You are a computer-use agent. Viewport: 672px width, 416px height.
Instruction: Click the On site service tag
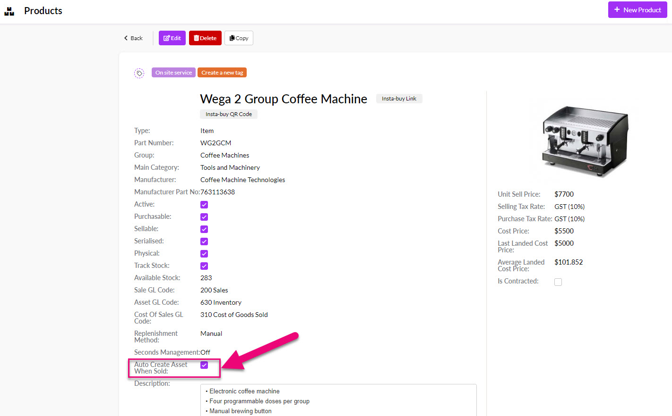[x=173, y=73]
